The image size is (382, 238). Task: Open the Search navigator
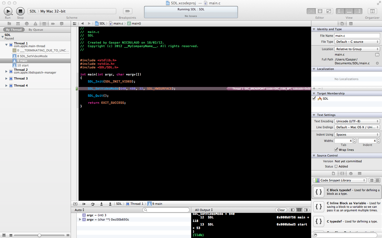coord(26,23)
